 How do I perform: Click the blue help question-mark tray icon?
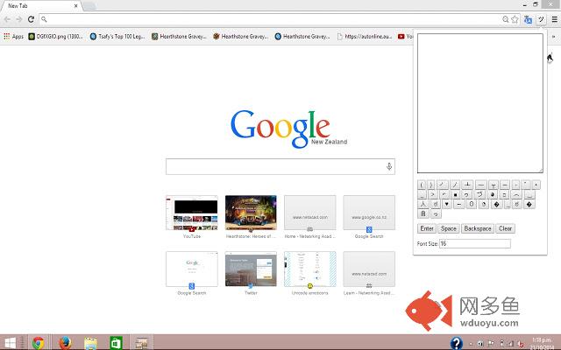(457, 343)
